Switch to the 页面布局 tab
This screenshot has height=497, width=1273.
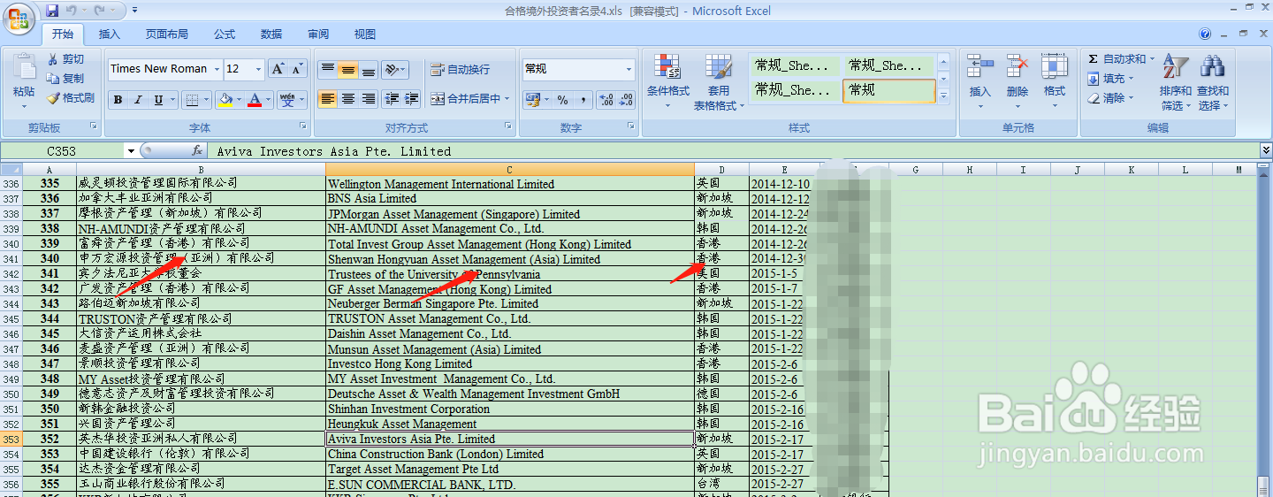pos(167,34)
